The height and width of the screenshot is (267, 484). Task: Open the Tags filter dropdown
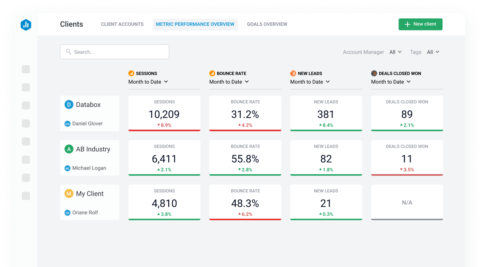pos(433,52)
